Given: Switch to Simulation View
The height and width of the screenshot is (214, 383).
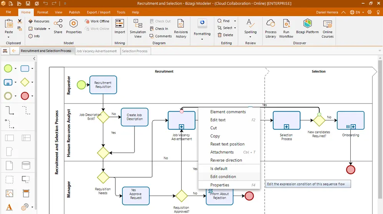Looking at the screenshot, I should pos(138,28).
